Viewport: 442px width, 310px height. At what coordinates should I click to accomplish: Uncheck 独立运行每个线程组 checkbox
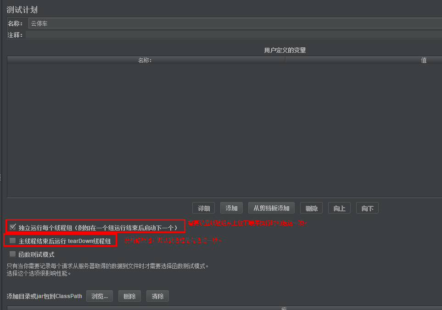tap(13, 227)
